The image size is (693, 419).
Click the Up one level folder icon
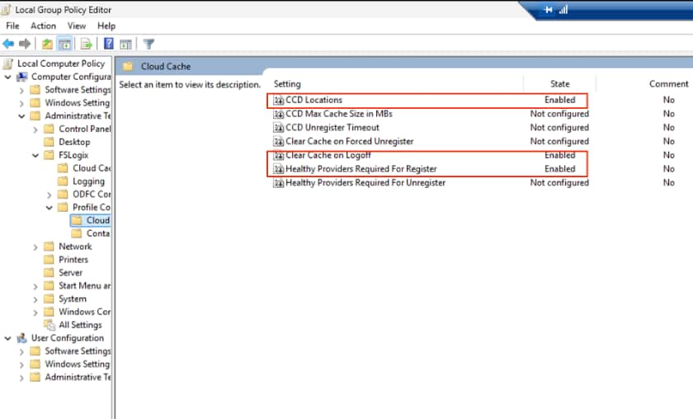click(47, 44)
